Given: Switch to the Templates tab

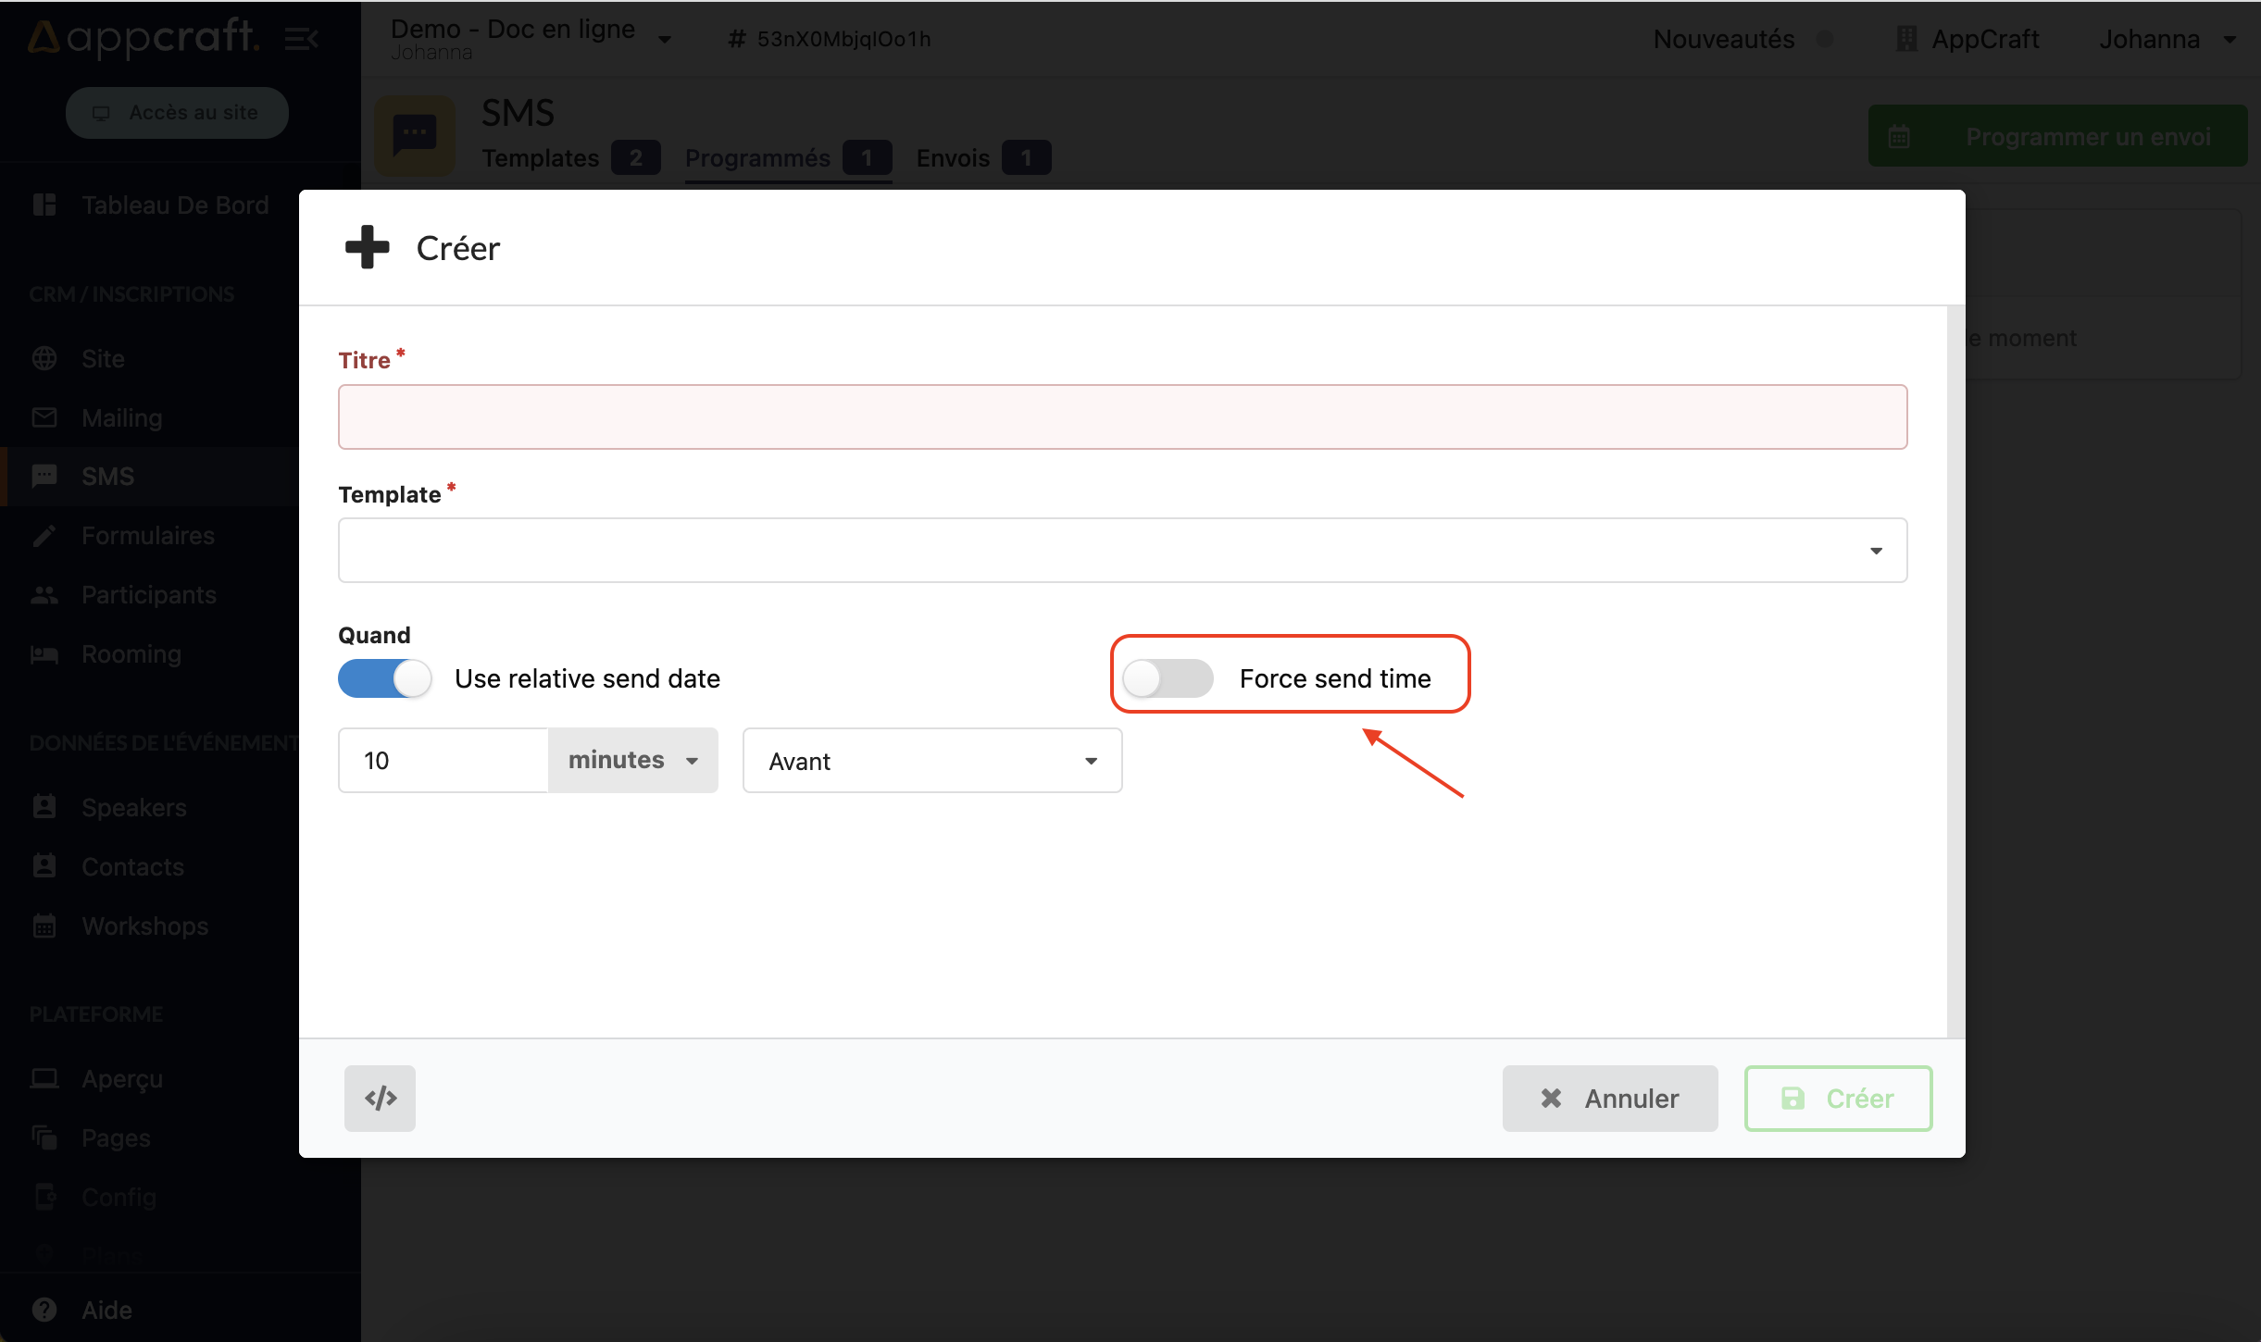Looking at the screenshot, I should click(541, 158).
